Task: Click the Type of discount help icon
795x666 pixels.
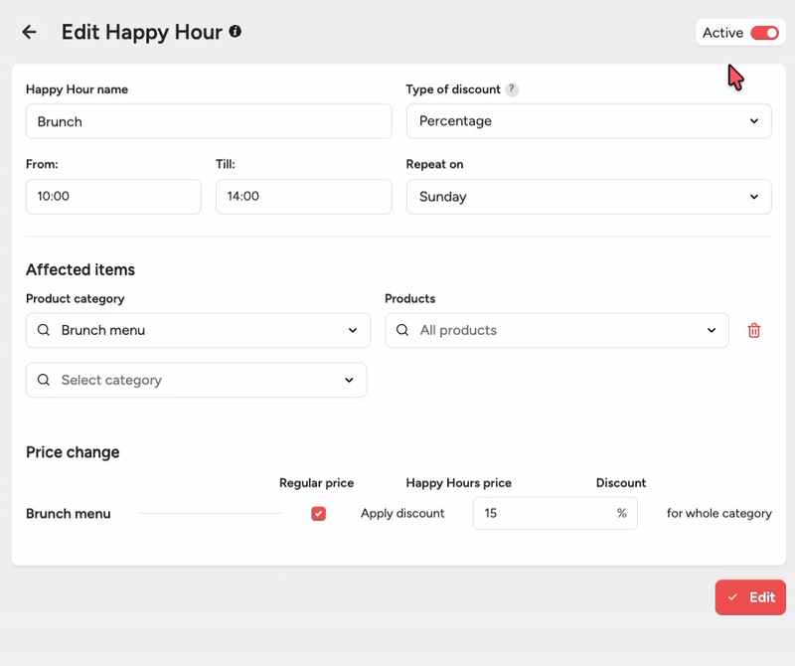Action: [x=512, y=89]
